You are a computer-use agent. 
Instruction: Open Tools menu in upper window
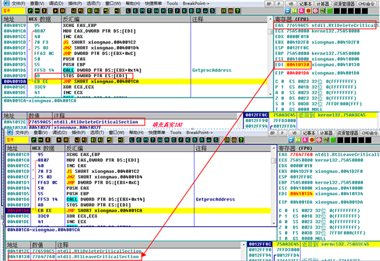(172, 3)
